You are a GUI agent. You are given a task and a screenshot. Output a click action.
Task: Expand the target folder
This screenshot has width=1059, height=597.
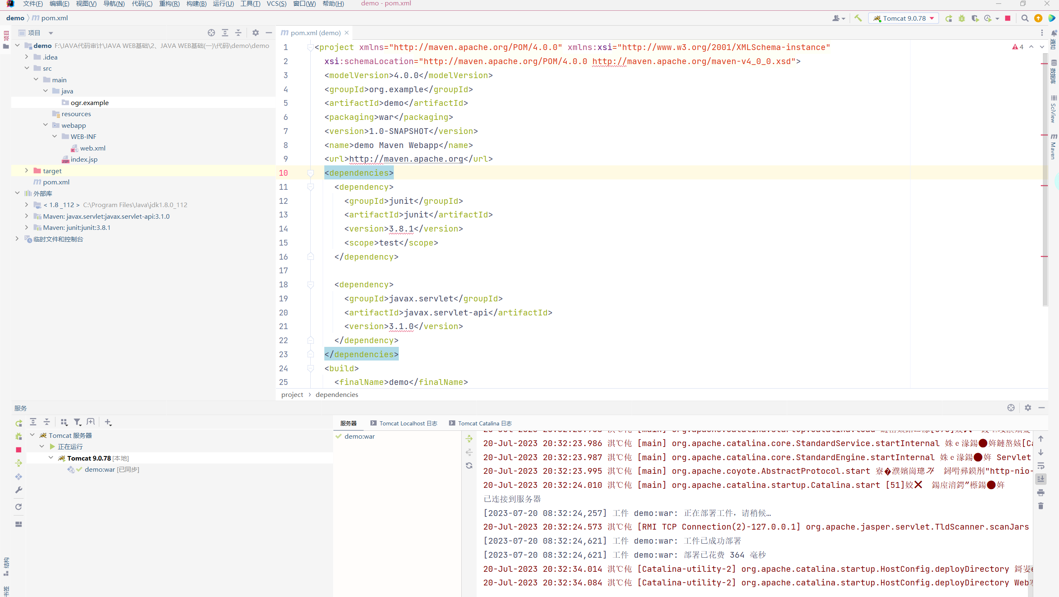click(x=26, y=170)
